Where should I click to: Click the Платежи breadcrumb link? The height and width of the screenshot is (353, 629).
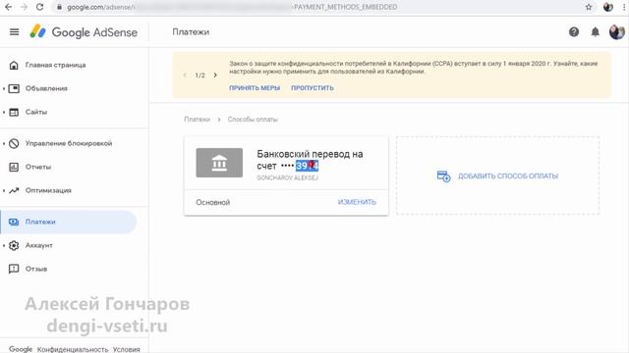pyautogui.click(x=197, y=120)
